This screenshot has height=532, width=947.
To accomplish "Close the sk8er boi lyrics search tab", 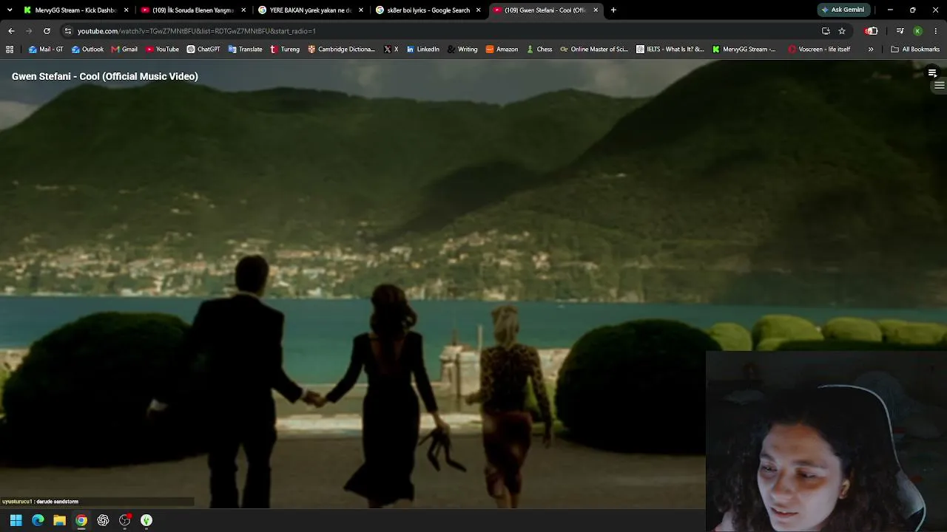I will click(478, 10).
